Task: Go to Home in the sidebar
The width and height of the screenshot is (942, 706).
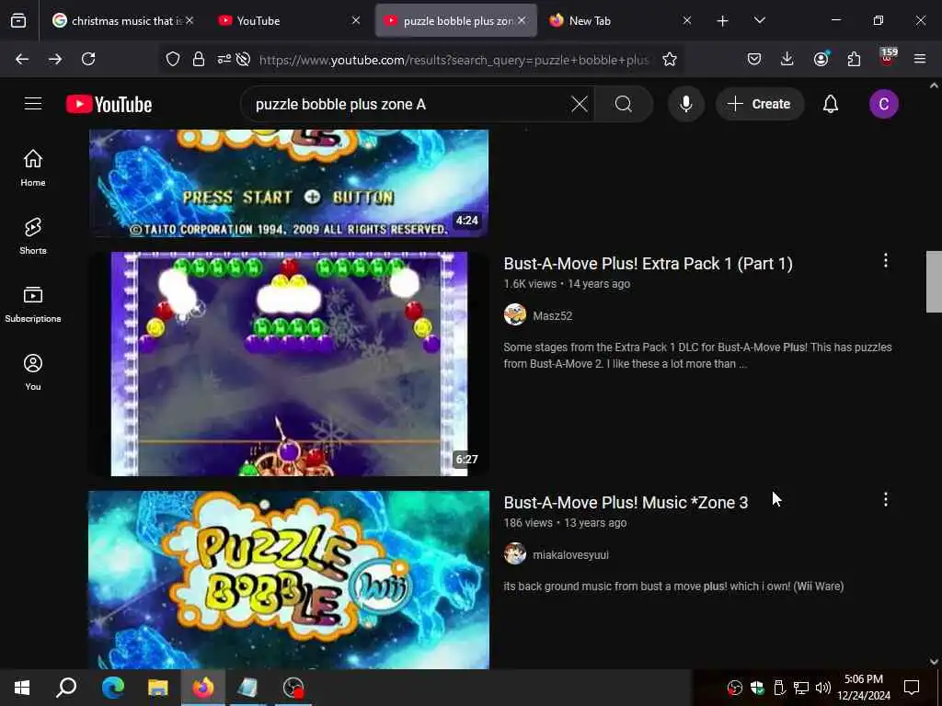Action: (x=33, y=167)
